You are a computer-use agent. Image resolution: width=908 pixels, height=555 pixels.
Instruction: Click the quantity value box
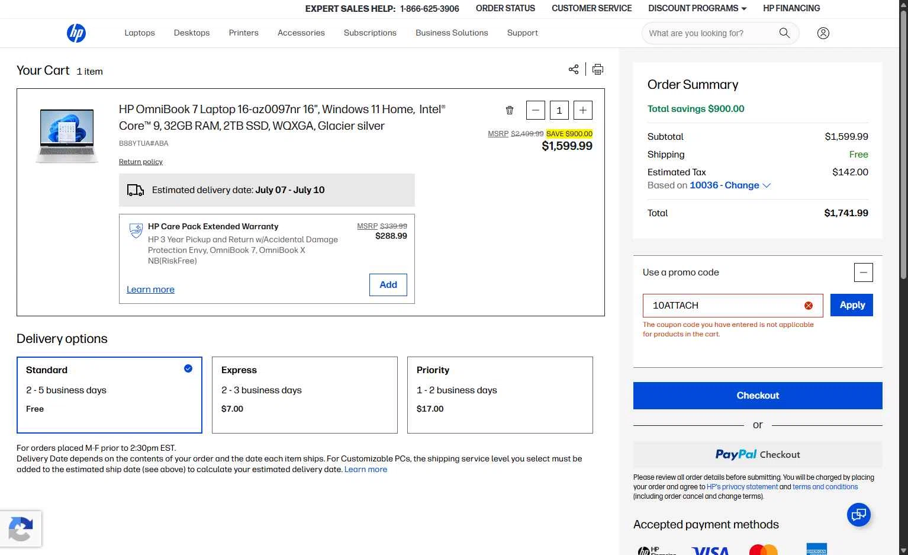559,110
